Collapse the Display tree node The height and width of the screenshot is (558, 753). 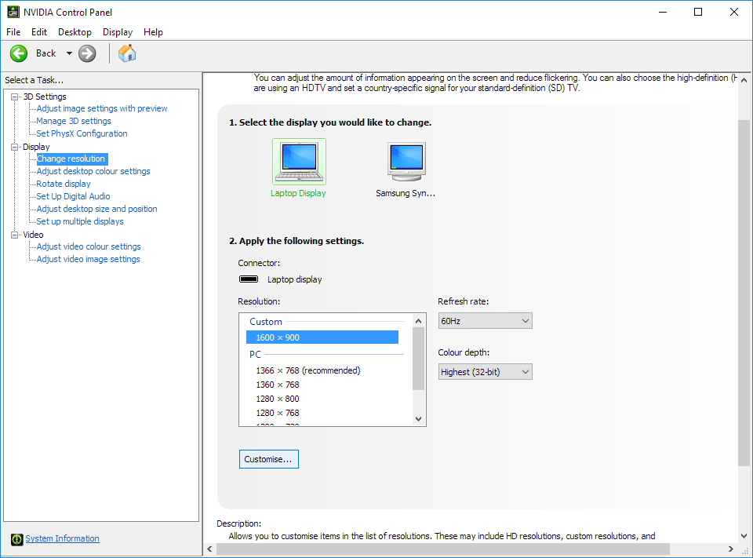tap(14, 147)
